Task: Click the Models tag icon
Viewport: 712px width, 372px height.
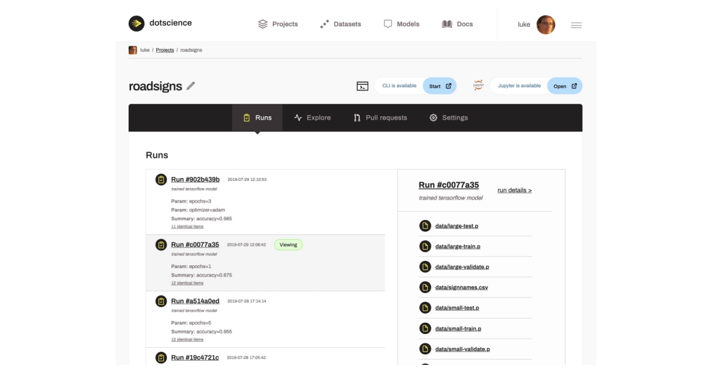Action: pos(388,24)
